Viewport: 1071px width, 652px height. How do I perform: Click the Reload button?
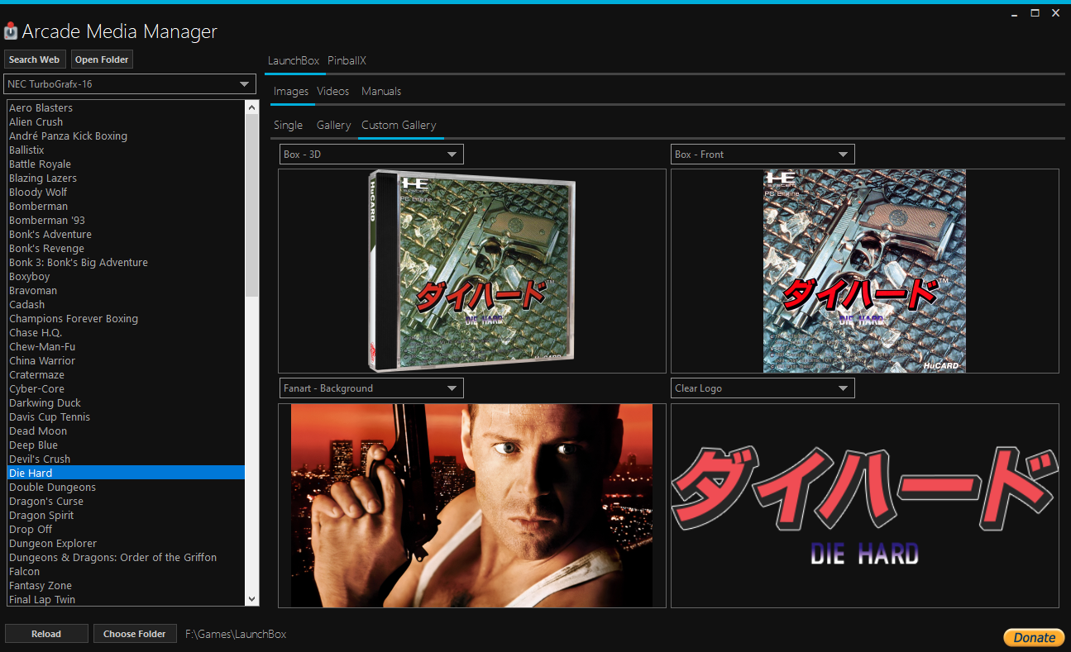46,634
